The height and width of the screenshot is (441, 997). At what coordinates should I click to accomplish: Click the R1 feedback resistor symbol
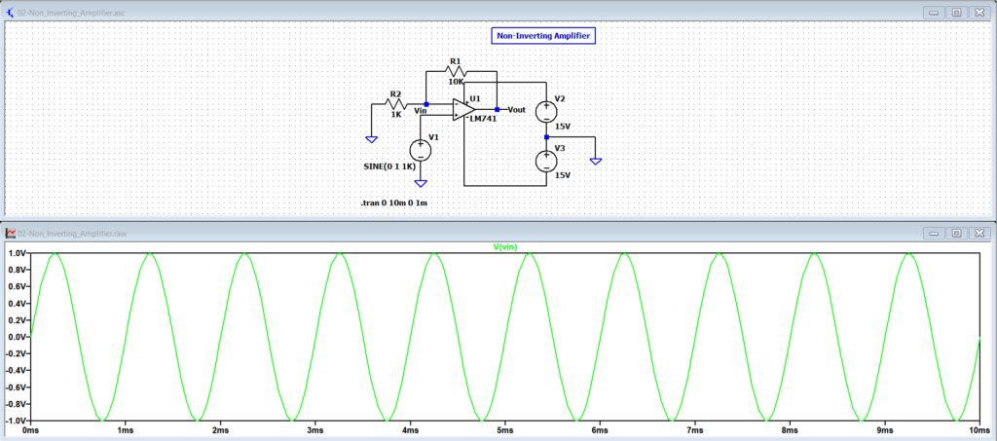coord(454,71)
